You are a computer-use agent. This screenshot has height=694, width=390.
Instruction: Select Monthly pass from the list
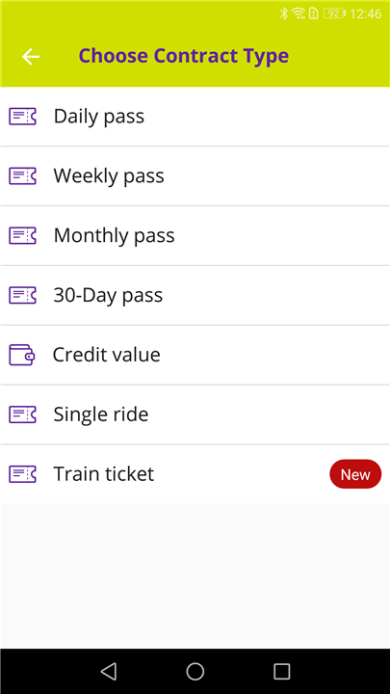tap(195, 235)
